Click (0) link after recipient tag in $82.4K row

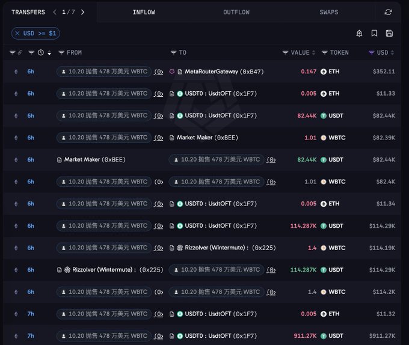click(271, 182)
